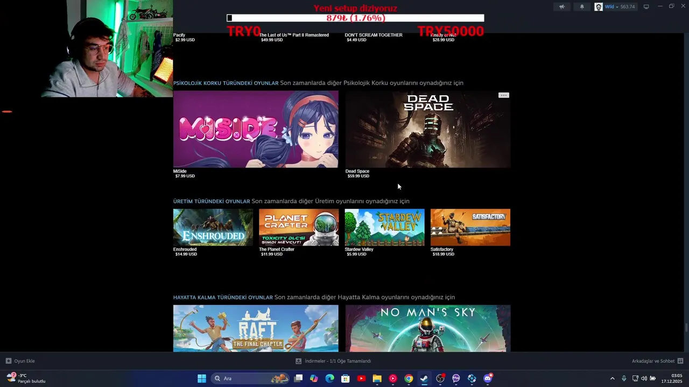
Task: Open the blue hexagon app in taskbar
Action: 472,378
